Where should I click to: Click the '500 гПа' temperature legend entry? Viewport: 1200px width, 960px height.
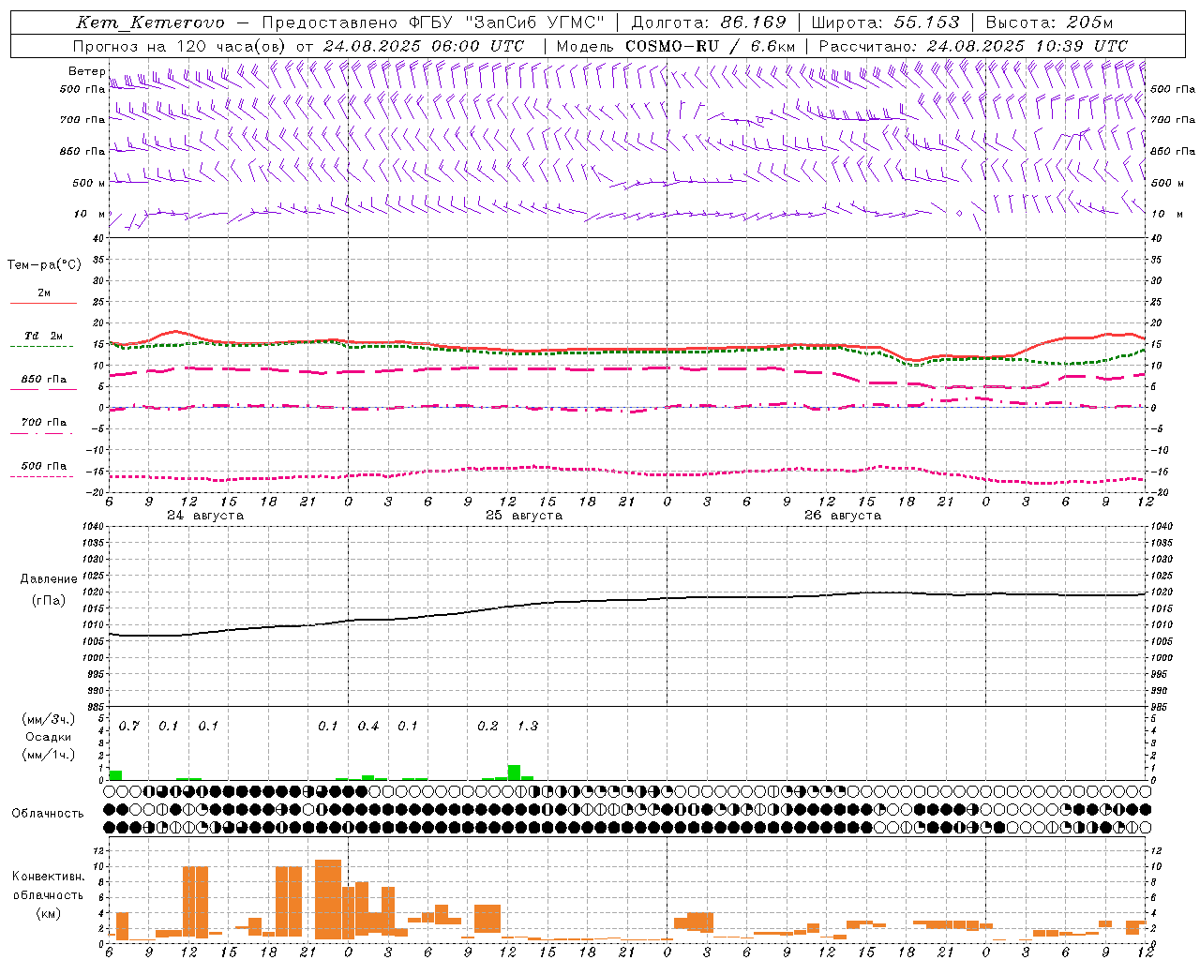click(43, 466)
